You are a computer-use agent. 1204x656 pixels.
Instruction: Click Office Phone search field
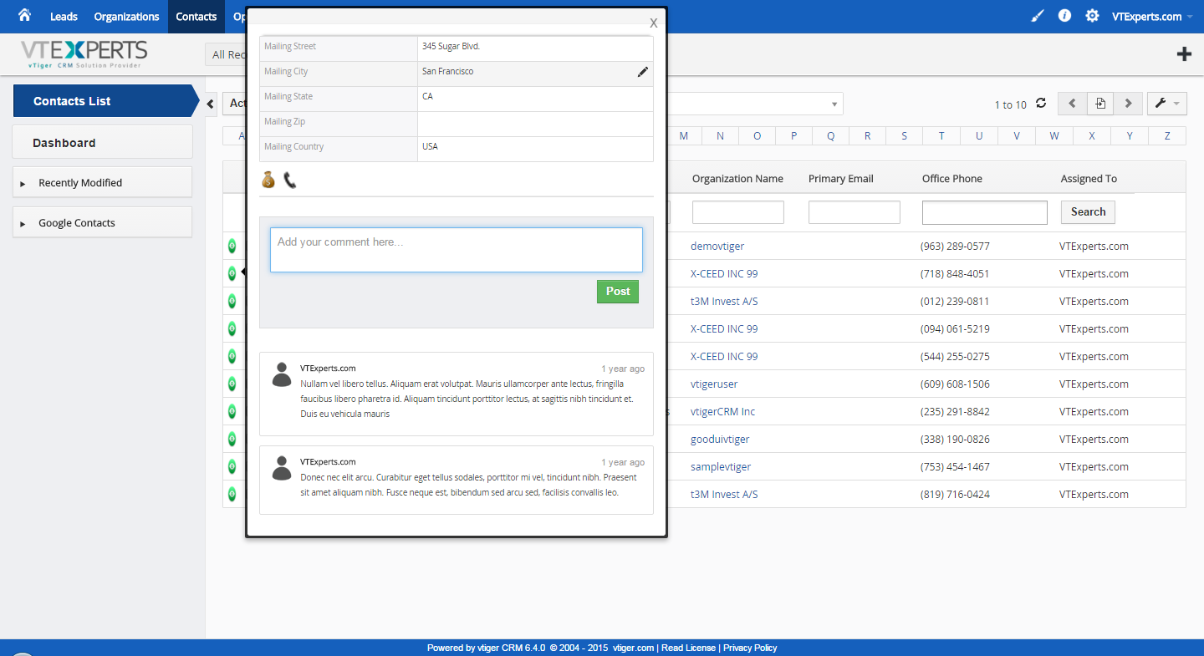985,212
